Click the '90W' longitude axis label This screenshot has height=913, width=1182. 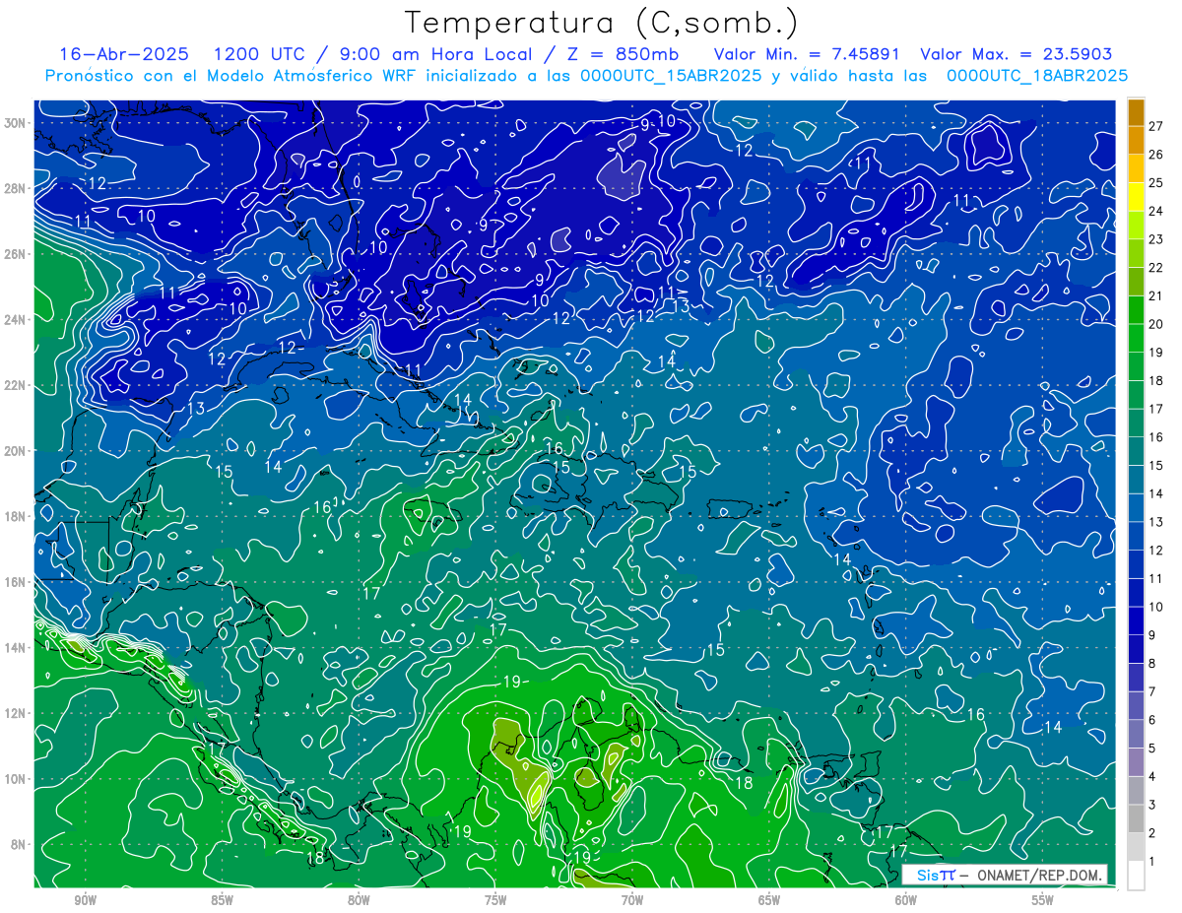point(85,900)
